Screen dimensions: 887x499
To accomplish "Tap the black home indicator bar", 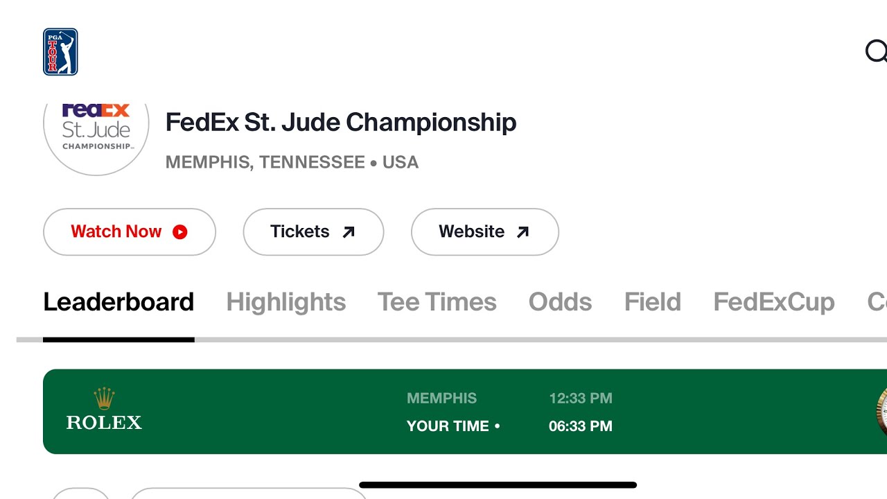I will click(x=498, y=485).
